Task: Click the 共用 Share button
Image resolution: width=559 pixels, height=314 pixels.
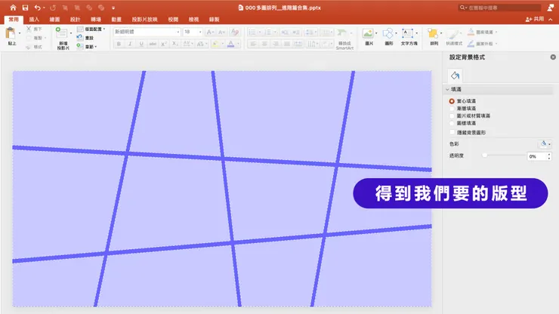Action: (x=535, y=19)
